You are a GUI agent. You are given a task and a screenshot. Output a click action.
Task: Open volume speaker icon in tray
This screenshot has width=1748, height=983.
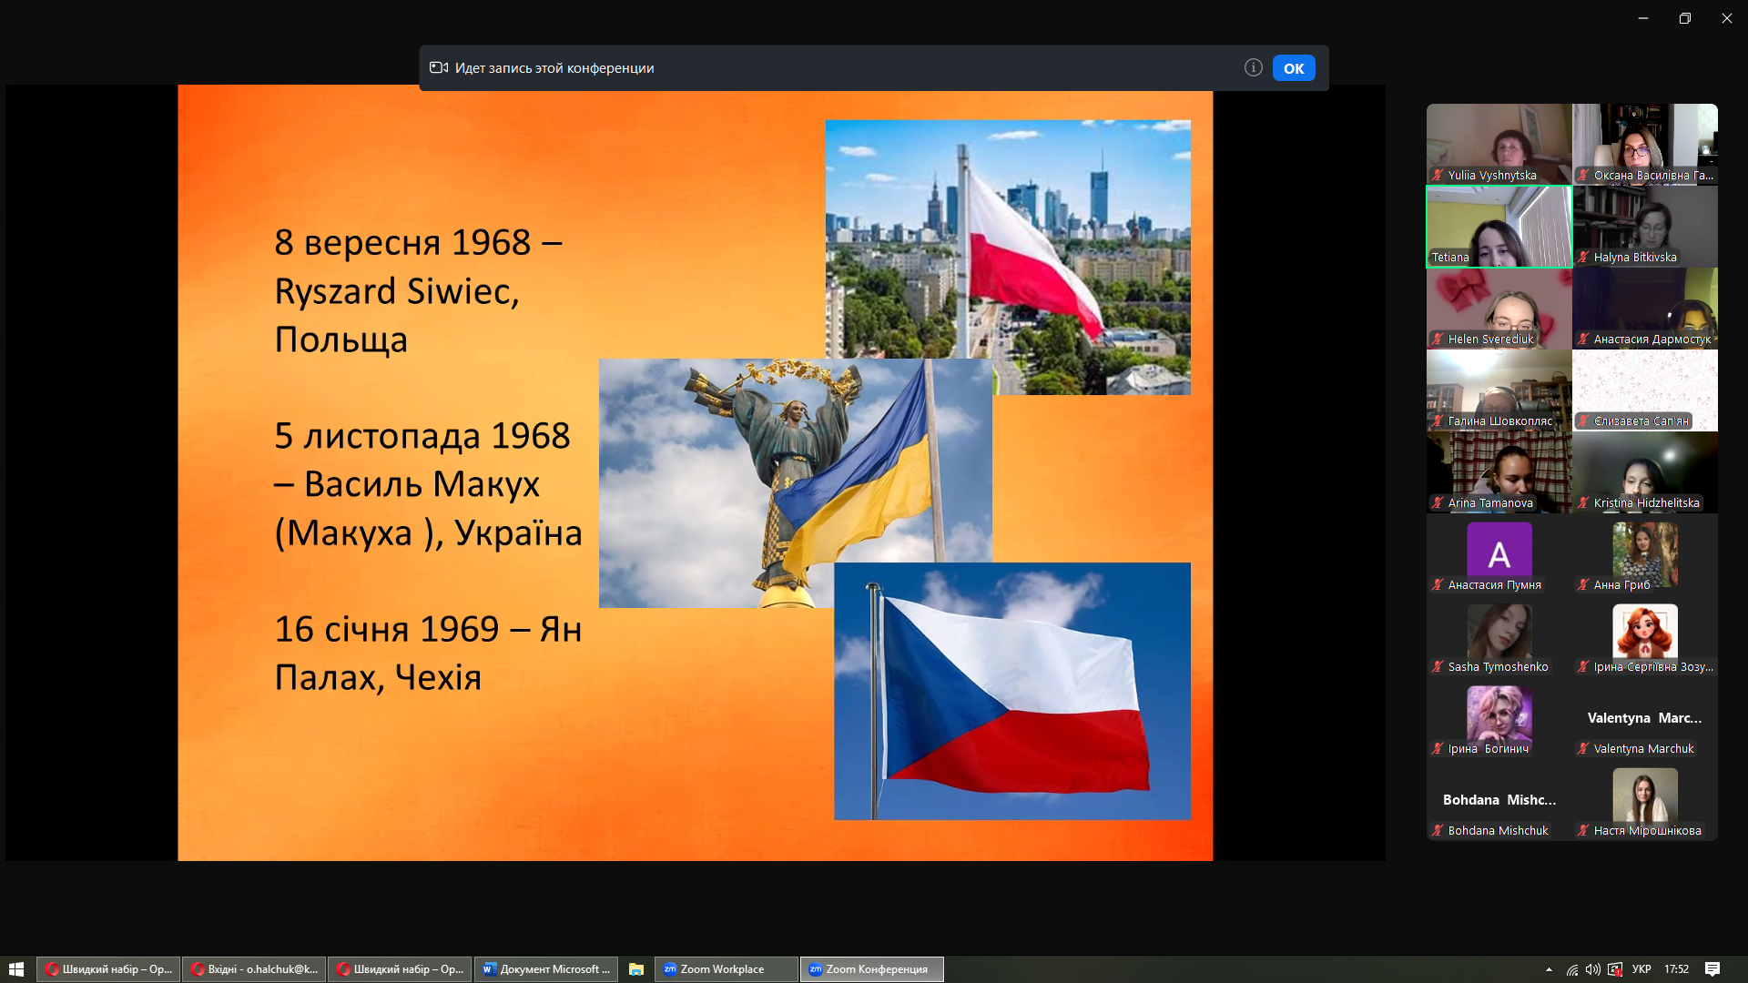point(1592,969)
